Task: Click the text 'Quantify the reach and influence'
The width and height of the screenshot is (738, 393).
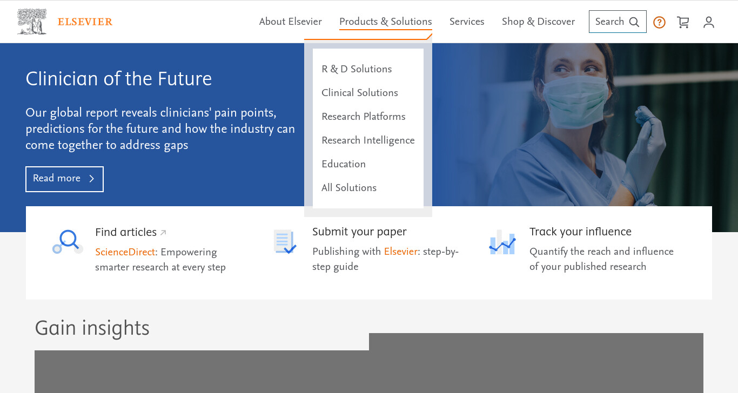Action: 601,252
